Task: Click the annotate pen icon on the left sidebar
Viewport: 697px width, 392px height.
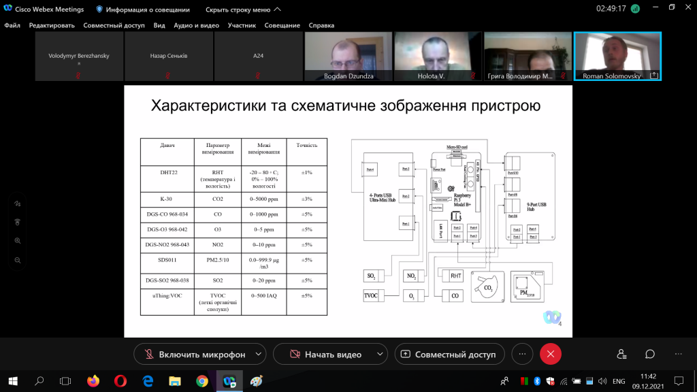Action: (x=18, y=203)
